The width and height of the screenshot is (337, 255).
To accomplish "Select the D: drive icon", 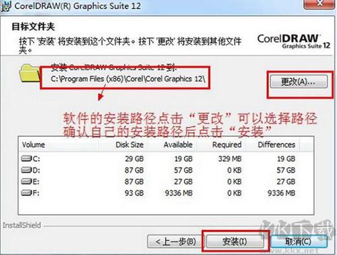I will (26, 170).
